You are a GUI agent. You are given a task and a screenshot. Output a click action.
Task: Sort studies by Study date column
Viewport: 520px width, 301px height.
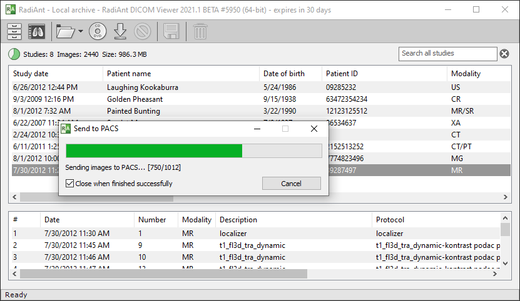tap(56, 74)
